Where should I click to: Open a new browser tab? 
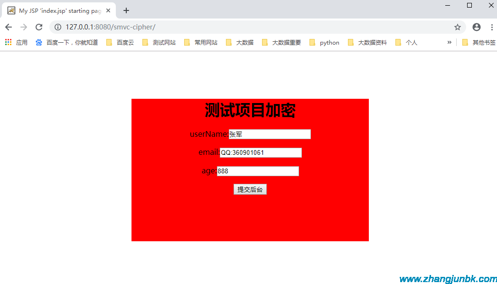pos(126,10)
